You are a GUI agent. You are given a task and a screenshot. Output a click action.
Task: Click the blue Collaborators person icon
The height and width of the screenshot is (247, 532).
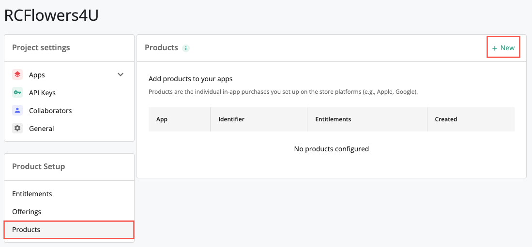[17, 111]
